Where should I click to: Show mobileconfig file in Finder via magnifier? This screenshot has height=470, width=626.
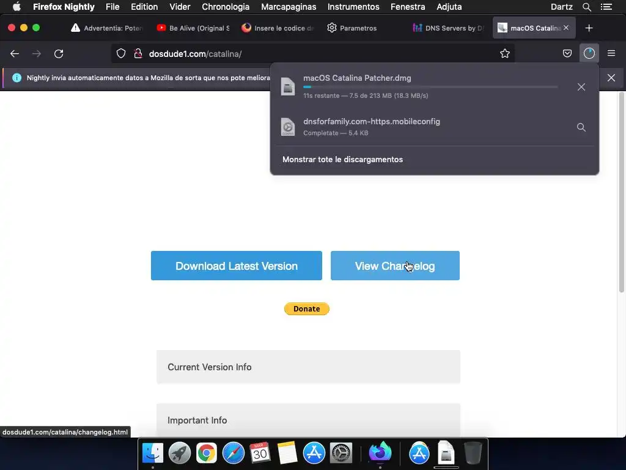[x=581, y=127]
